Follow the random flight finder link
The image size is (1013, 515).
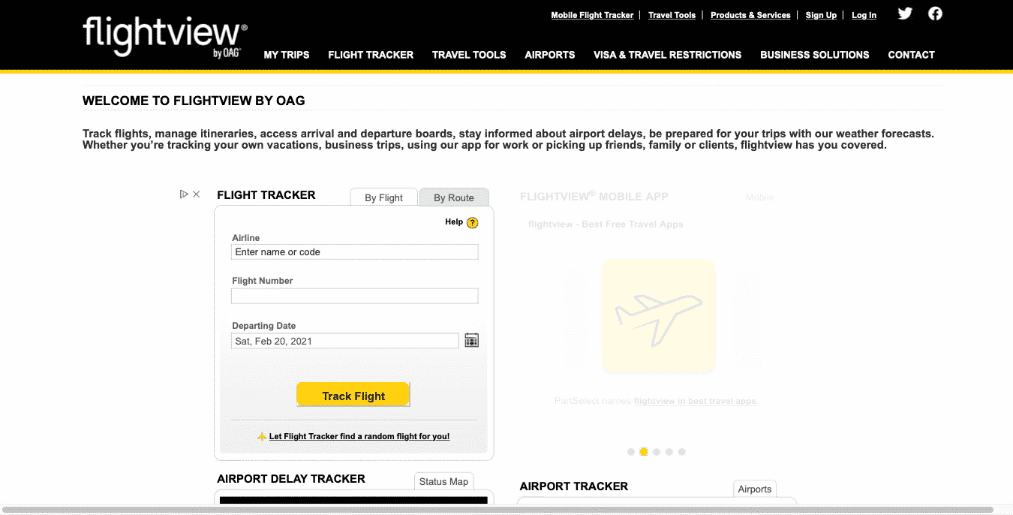tap(359, 436)
